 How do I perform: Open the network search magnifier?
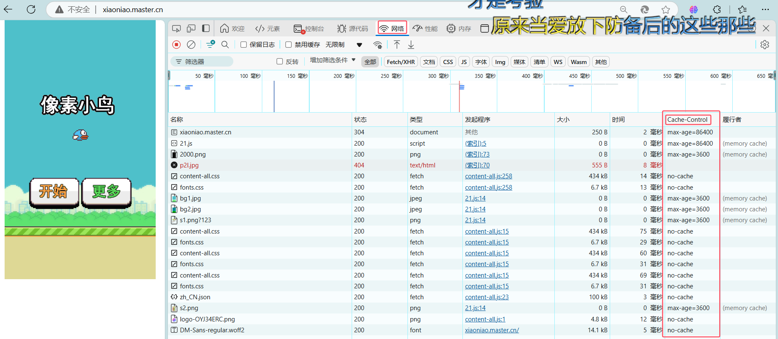[x=225, y=44]
